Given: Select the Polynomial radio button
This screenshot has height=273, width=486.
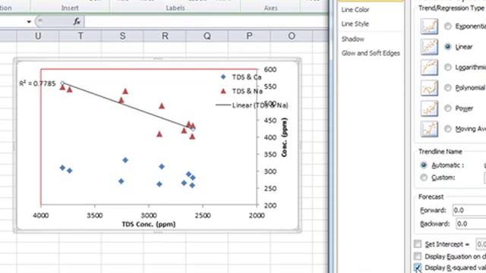Looking at the screenshot, I should click(447, 88).
